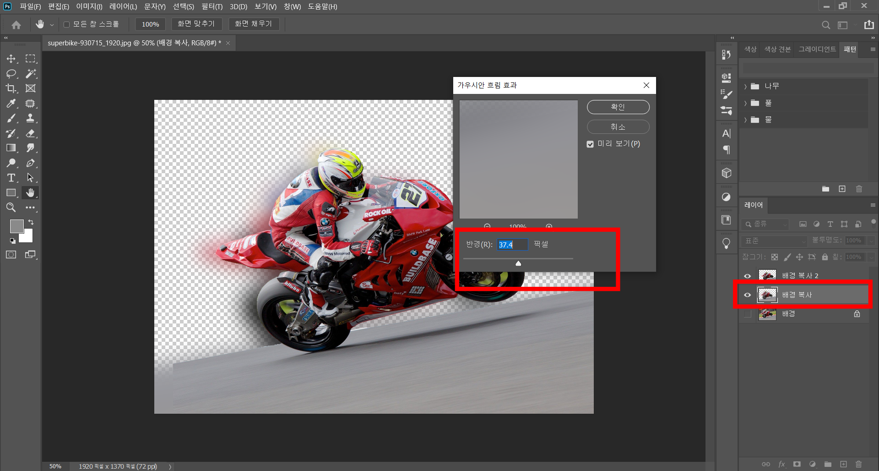This screenshot has width=879, height=471.
Task: Open the 이미지(I) menu
Action: tap(89, 6)
